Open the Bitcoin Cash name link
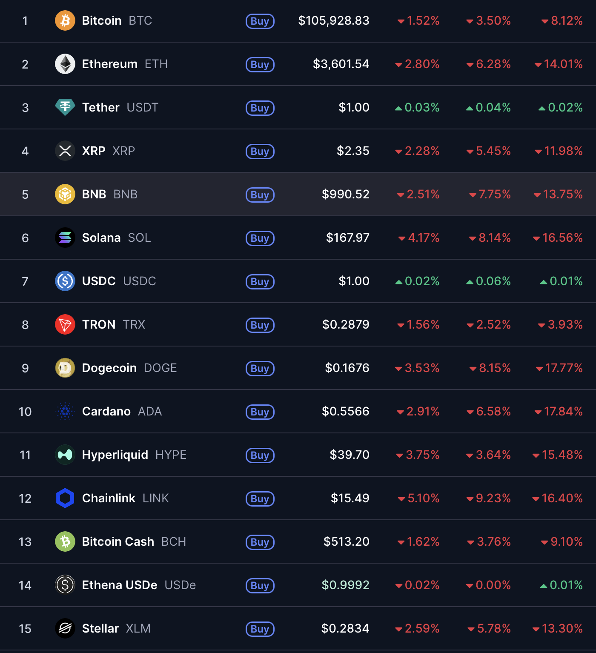Screen dimensions: 596x653 pyautogui.click(x=118, y=541)
